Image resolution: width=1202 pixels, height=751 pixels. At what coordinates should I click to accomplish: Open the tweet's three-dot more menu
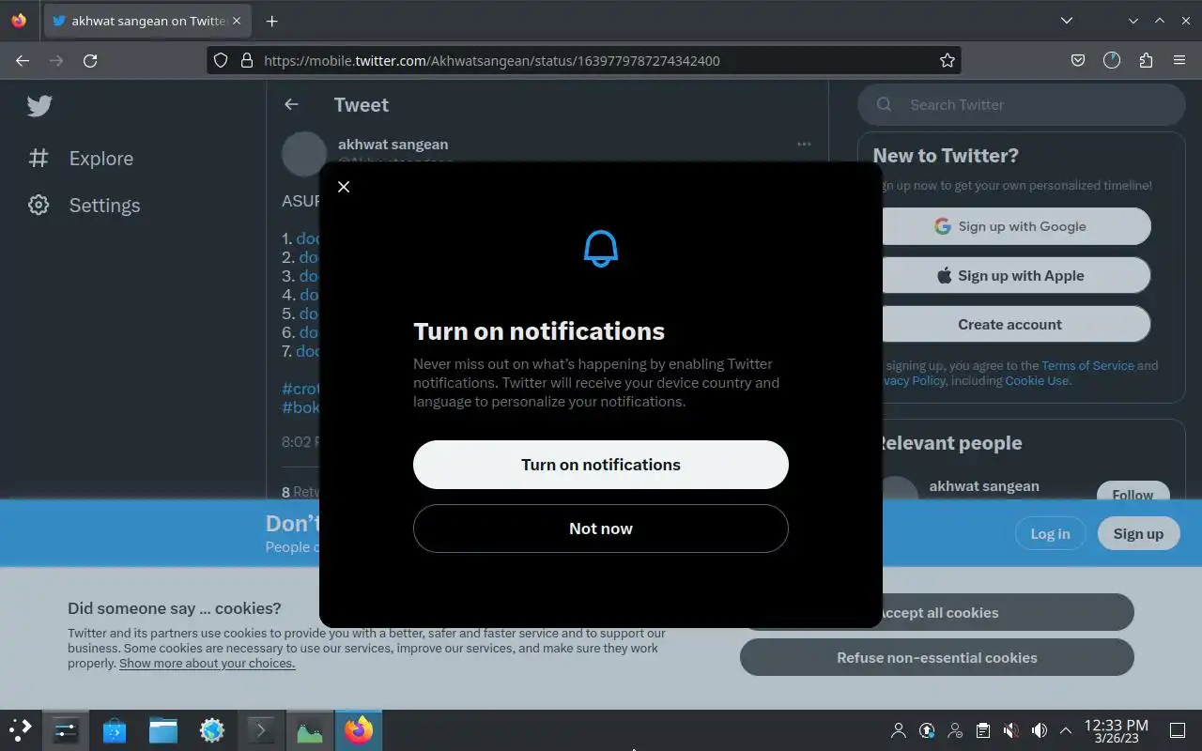804,144
